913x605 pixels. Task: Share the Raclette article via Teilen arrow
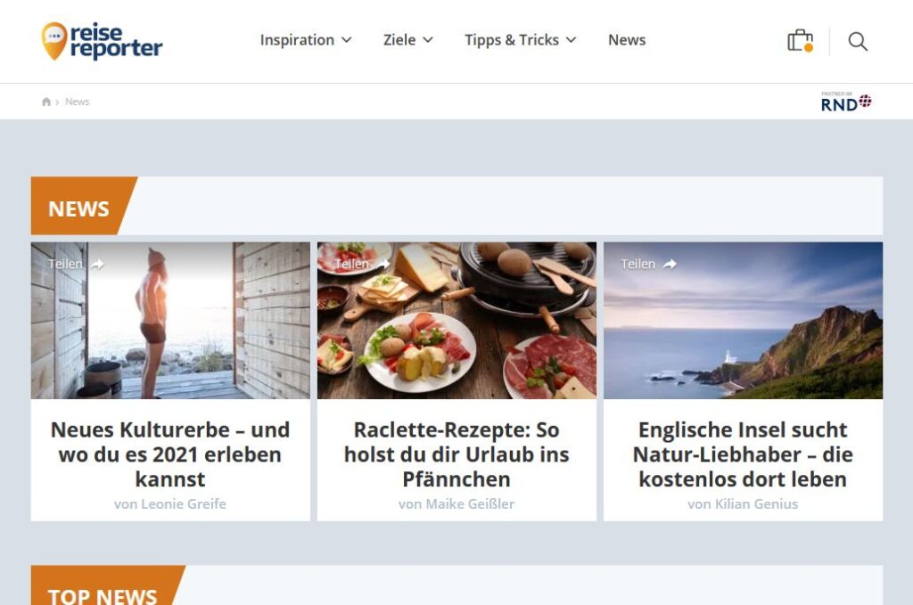(x=362, y=264)
